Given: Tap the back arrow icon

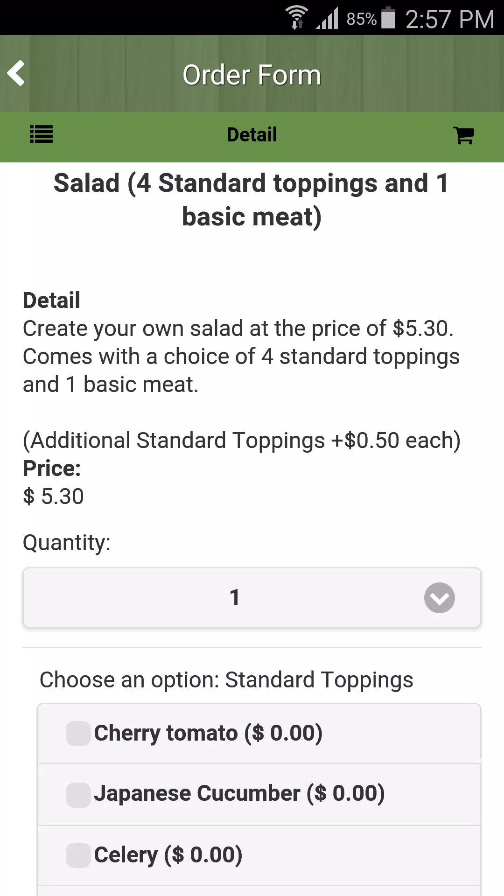Looking at the screenshot, I should pyautogui.click(x=16, y=73).
